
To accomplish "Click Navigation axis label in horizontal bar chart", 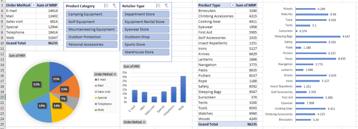I will point(285,64).
